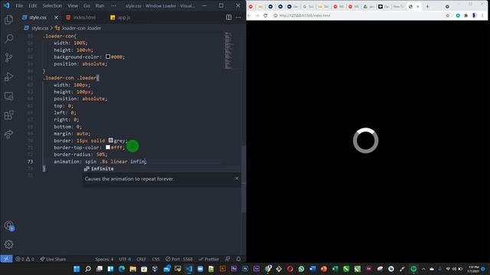The width and height of the screenshot is (490, 275).
Task: Open the Edit menu
Action: [x=32, y=5]
